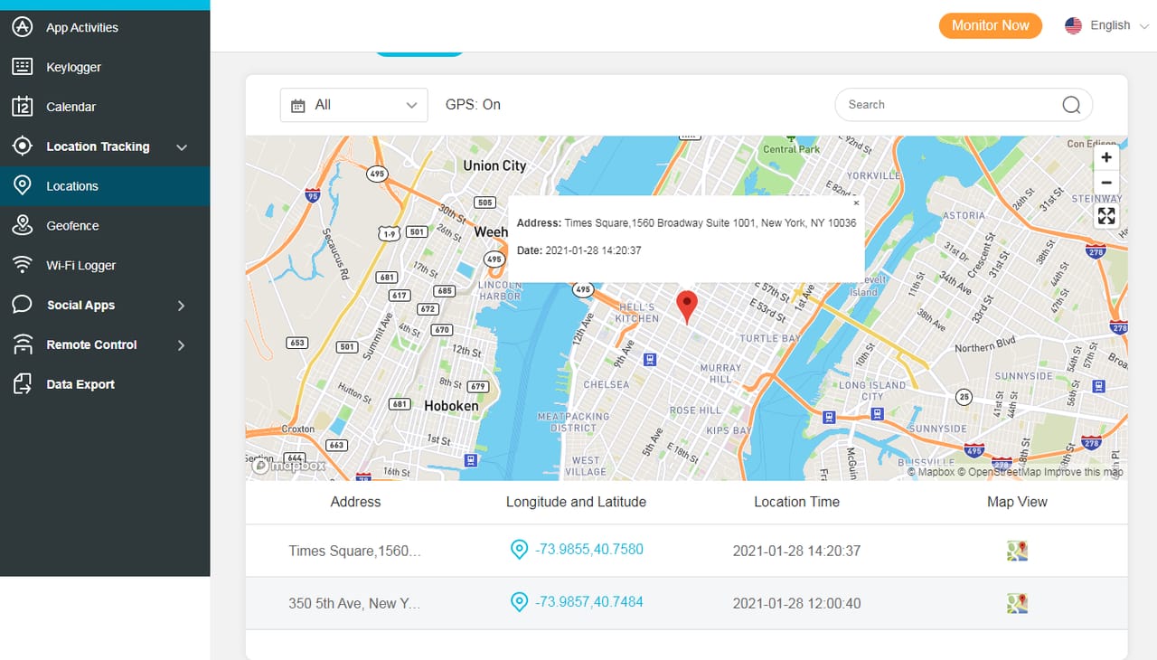The height and width of the screenshot is (660, 1157).
Task: Click the red location pin marker
Action: 687,306
